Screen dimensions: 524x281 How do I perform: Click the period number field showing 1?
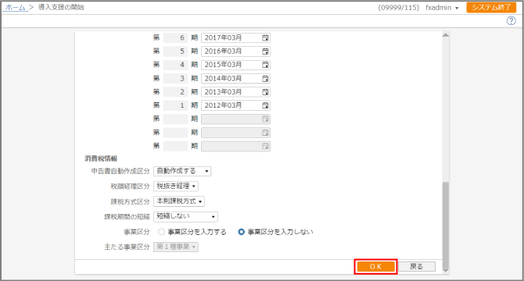pos(175,105)
